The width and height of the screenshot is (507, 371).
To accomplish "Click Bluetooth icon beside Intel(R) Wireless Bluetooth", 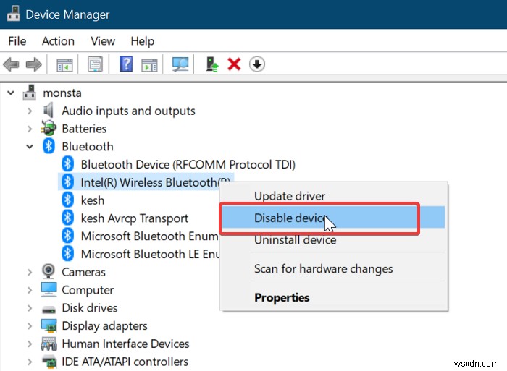I will (67, 182).
